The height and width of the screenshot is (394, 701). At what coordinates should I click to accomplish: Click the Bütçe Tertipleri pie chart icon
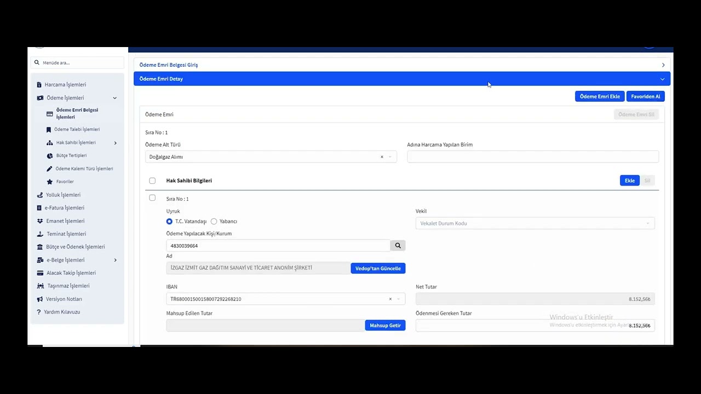tap(50, 156)
